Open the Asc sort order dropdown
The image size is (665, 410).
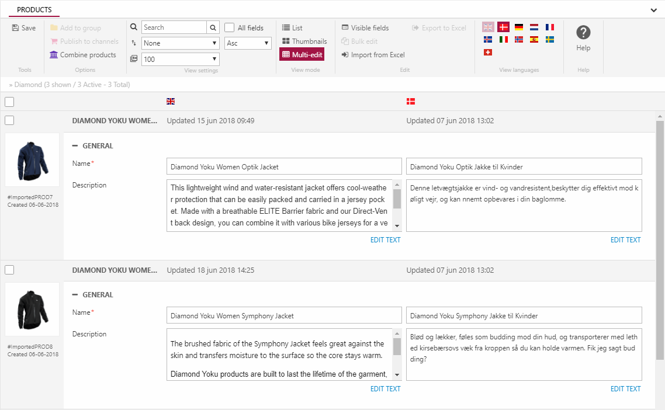pyautogui.click(x=248, y=43)
